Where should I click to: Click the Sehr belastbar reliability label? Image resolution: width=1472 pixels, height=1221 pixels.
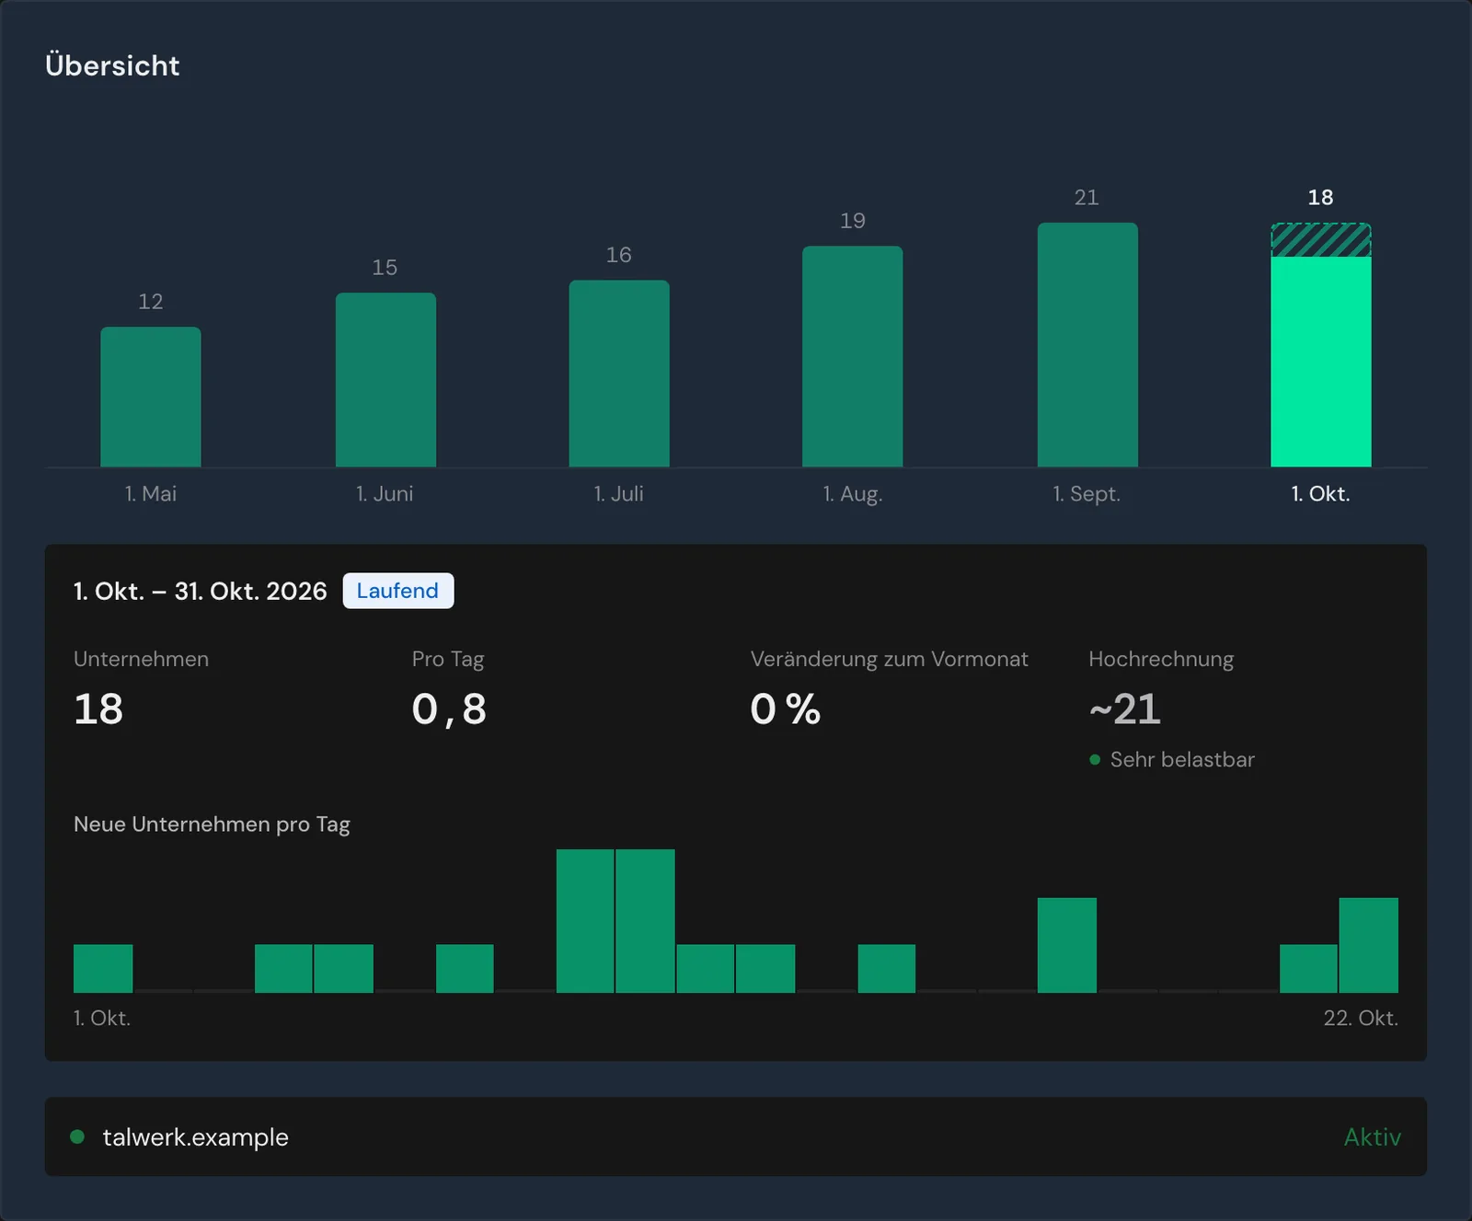pyautogui.click(x=1182, y=760)
